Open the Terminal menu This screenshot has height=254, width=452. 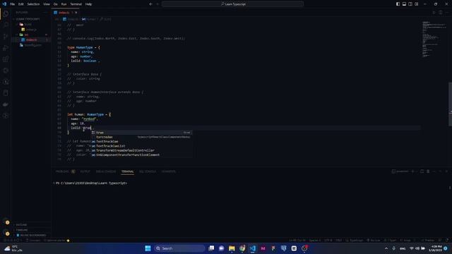(76, 4)
